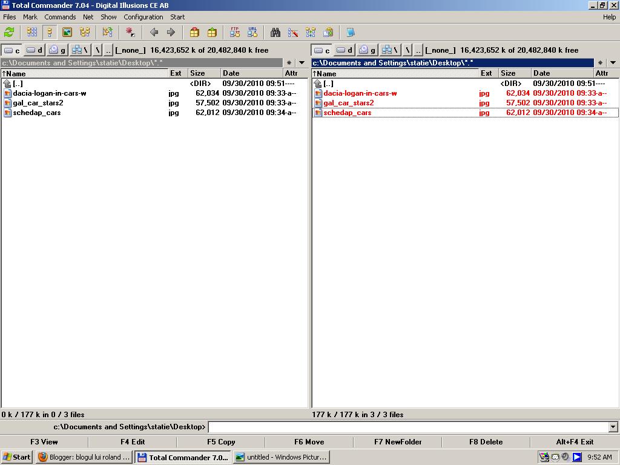Switch to Blogger Firefox taskbar window
The image size is (620, 465).
(x=84, y=457)
